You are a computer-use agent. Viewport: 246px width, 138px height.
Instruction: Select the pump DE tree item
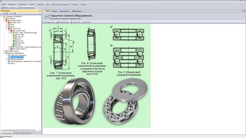pos(20,41)
